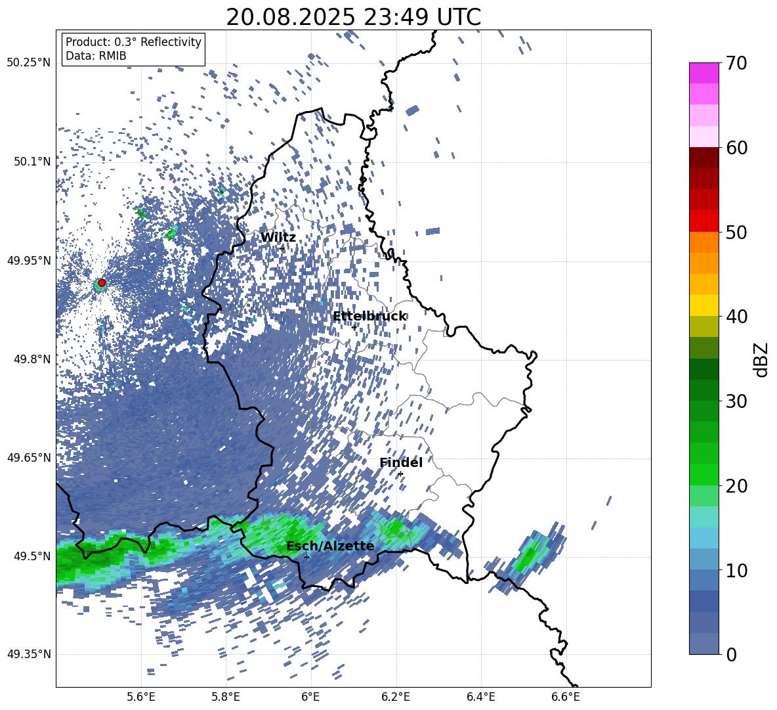Click the Wiltz station cross marker

282,248
